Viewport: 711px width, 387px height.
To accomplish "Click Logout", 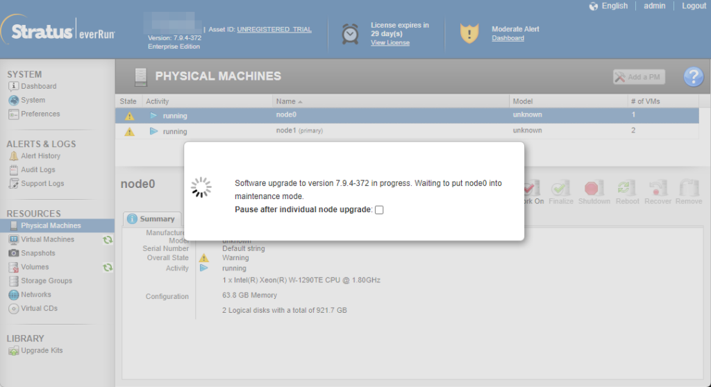I will (x=694, y=6).
